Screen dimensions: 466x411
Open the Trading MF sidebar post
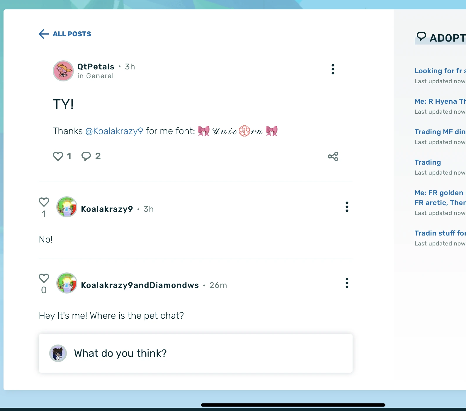(x=440, y=132)
